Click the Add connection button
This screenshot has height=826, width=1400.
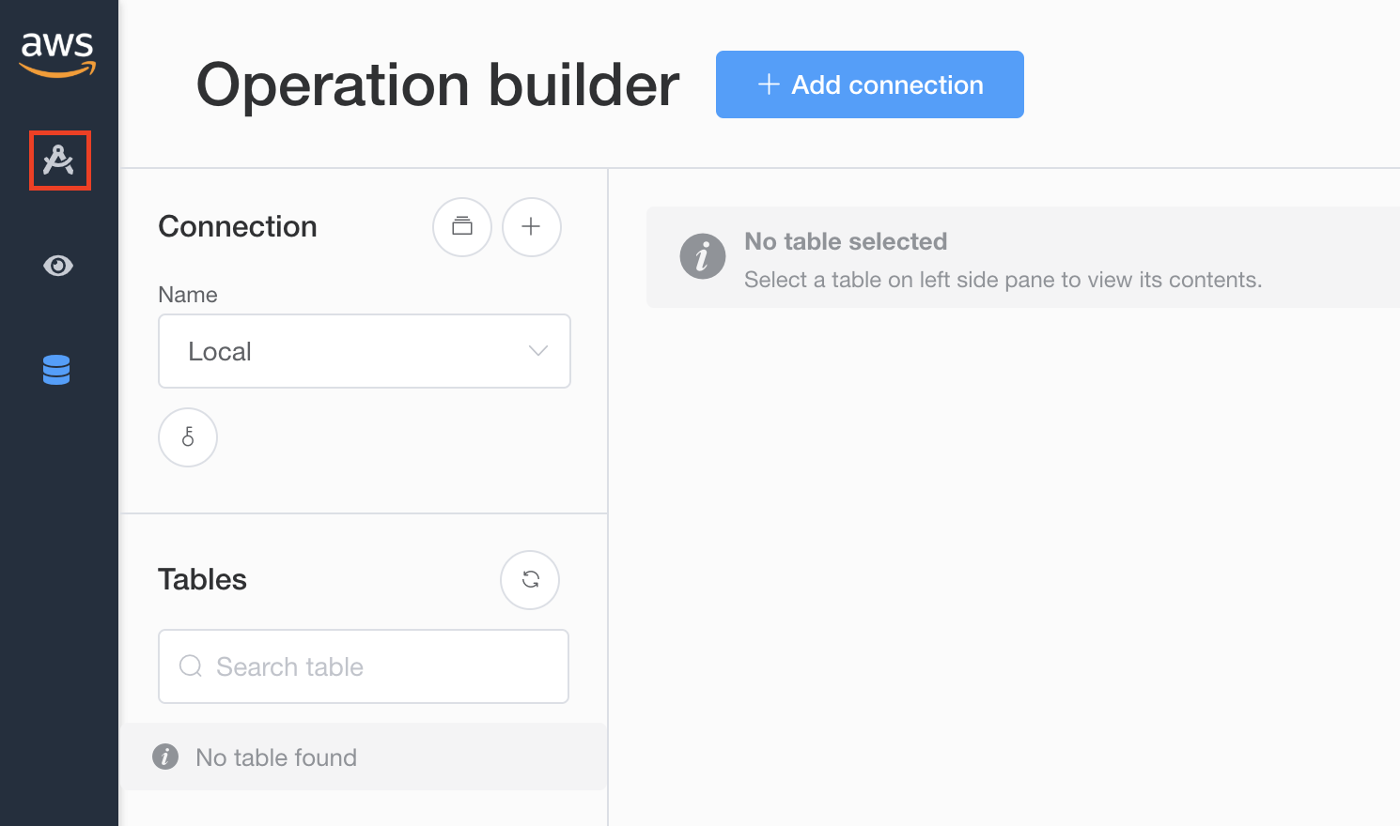[870, 84]
